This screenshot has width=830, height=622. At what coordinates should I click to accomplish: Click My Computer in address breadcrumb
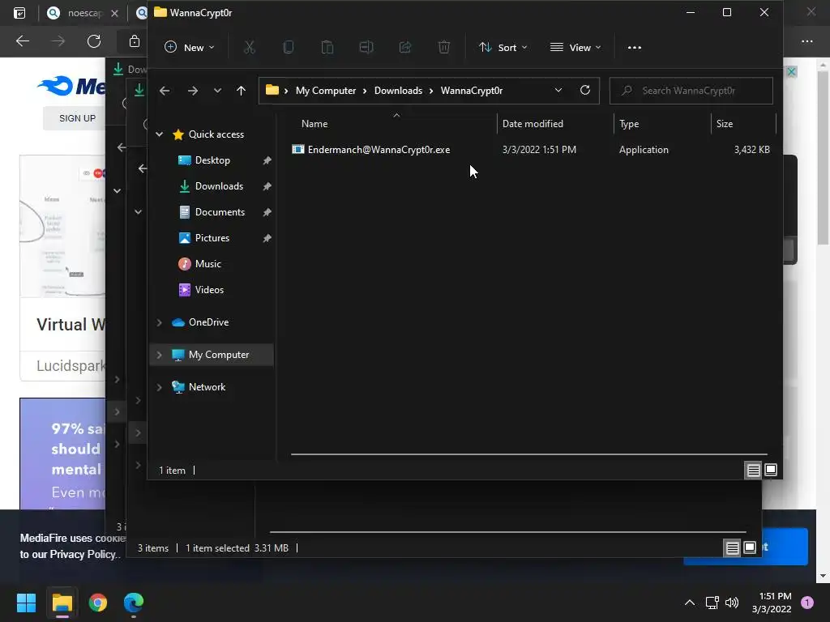326,91
